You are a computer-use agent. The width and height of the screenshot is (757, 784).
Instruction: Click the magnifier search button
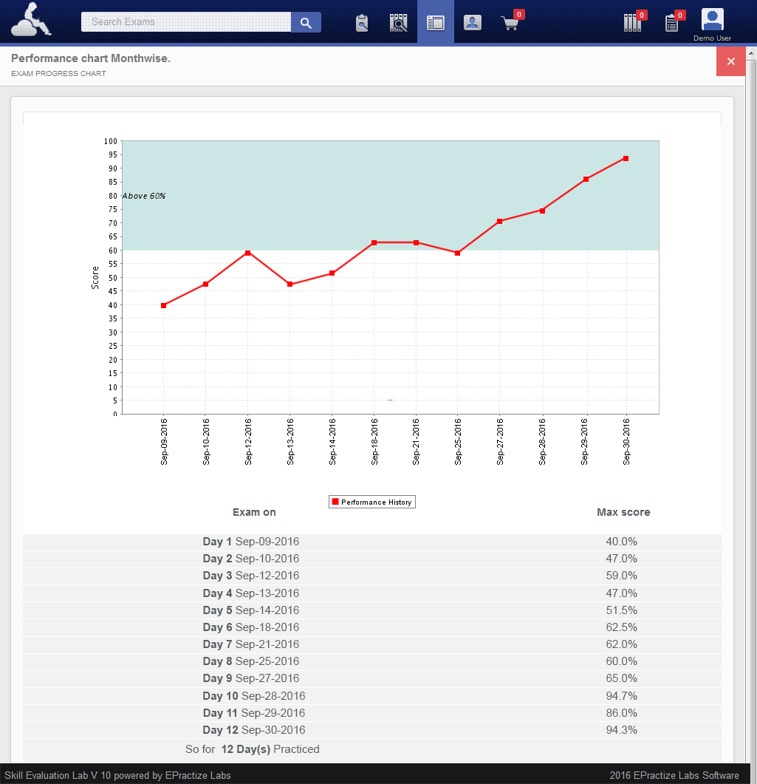pyautogui.click(x=306, y=22)
